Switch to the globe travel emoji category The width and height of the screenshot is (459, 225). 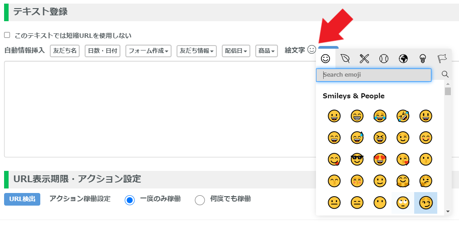pos(403,59)
